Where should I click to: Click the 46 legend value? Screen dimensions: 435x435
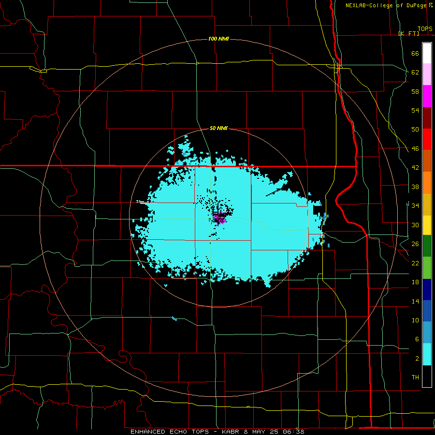tap(415, 148)
